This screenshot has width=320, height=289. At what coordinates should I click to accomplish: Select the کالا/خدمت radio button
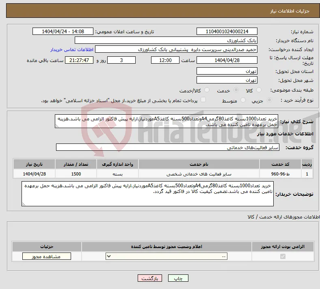pyautogui.click(x=207, y=90)
